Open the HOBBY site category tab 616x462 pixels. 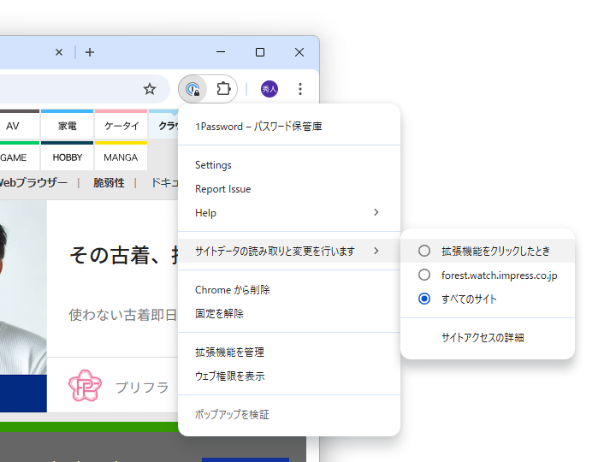click(x=68, y=156)
